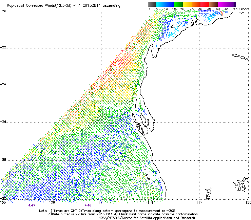Select the red 30-35 knots legend swatch

(205, 4)
